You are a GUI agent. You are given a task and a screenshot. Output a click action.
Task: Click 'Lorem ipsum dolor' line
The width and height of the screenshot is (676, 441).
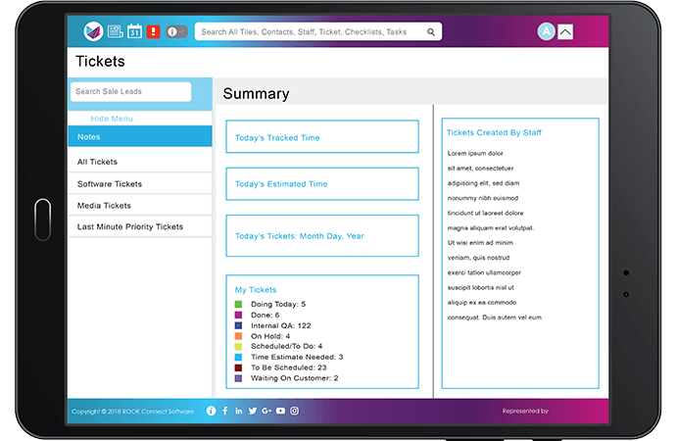tap(475, 154)
